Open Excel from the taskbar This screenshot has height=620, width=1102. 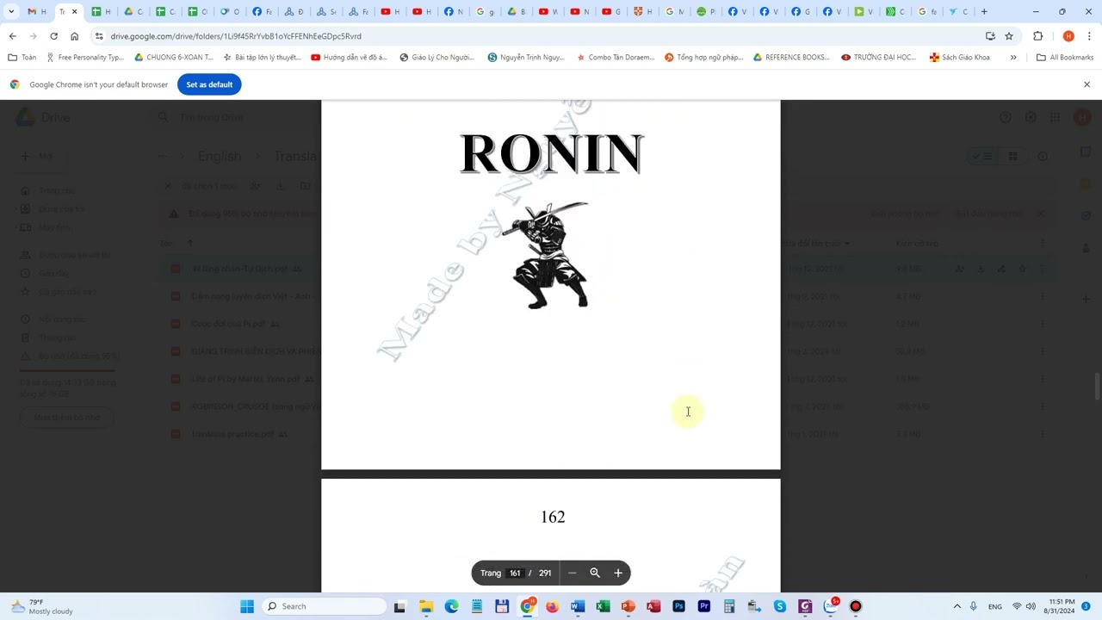[603, 606]
